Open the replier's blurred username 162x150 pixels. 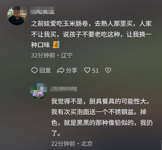(64, 89)
